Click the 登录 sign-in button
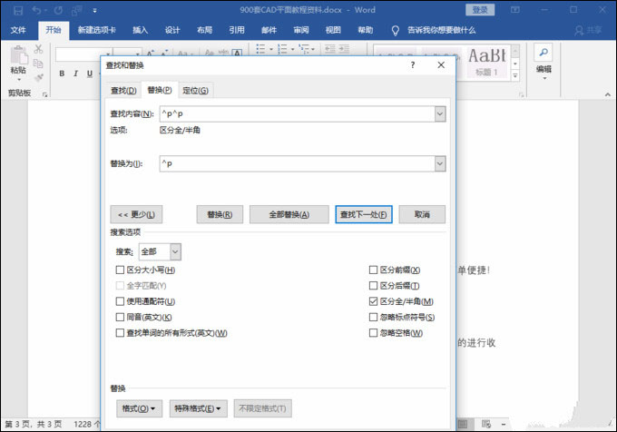Viewport: 617px width, 432px height. (x=480, y=10)
